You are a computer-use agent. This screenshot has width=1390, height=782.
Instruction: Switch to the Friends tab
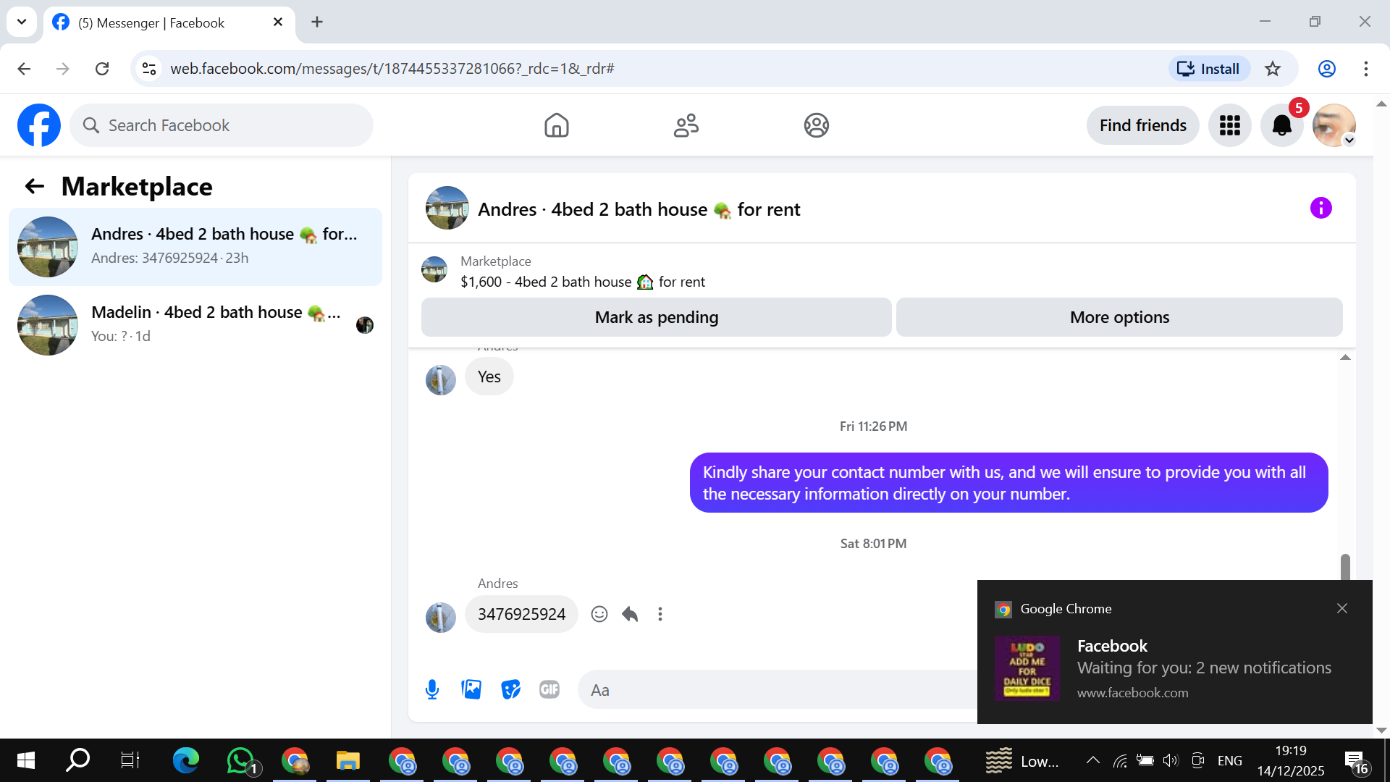686,125
